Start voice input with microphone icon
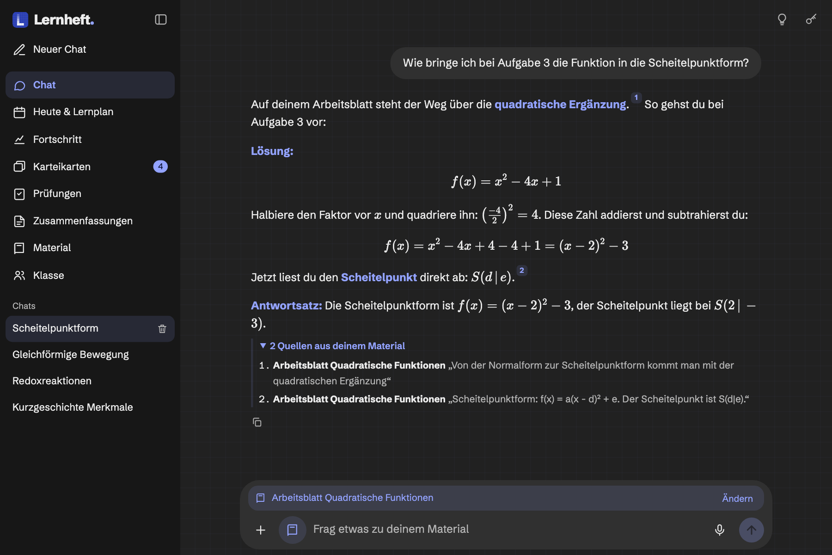 720,530
